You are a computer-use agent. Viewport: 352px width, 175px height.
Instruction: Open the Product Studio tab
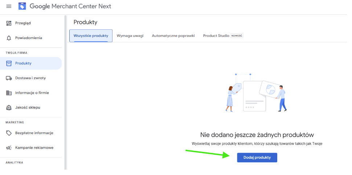(x=216, y=36)
